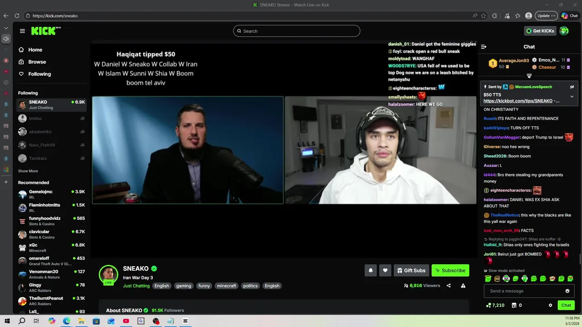Image resolution: width=582 pixels, height=327 pixels.
Task: Click HaRdd_R username in chat
Action: pyautogui.click(x=492, y=245)
